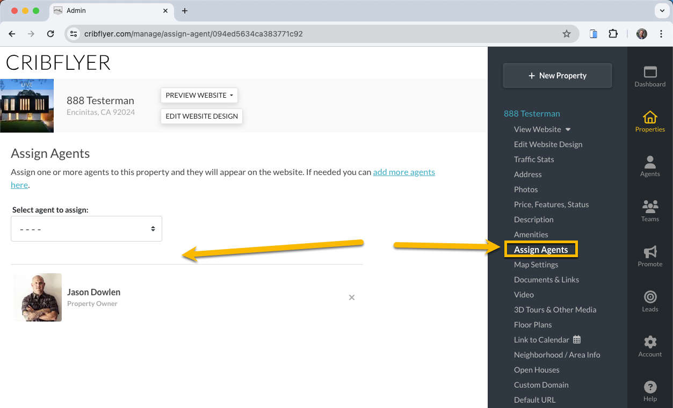
Task: Open the Photos sidebar item
Action: (x=526, y=190)
